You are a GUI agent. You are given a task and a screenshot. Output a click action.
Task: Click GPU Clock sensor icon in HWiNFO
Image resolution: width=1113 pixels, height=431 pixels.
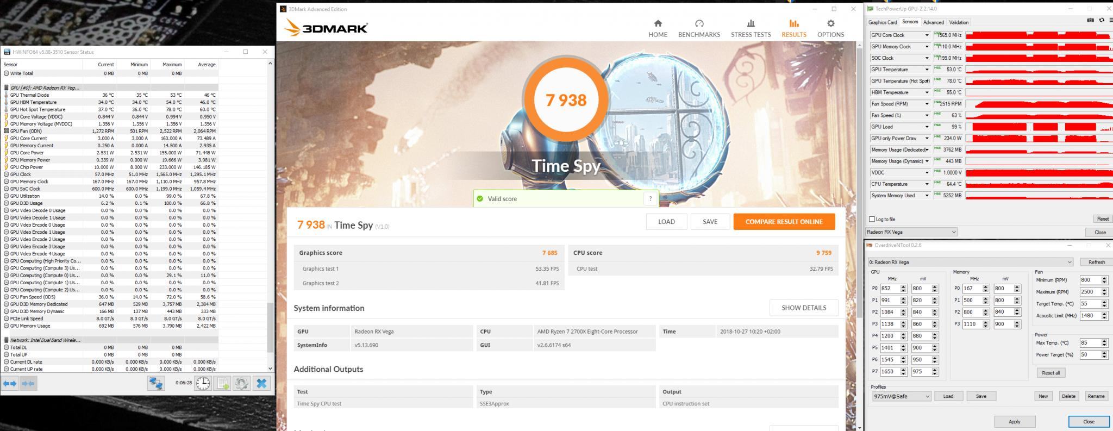click(x=6, y=174)
